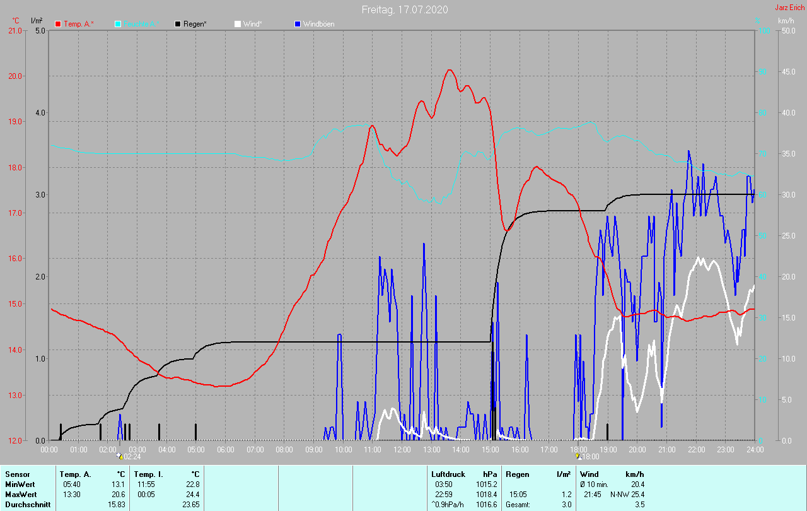Image resolution: width=807 pixels, height=511 pixels.
Task: Click the Durchschnitt row label
Action: coord(26,504)
